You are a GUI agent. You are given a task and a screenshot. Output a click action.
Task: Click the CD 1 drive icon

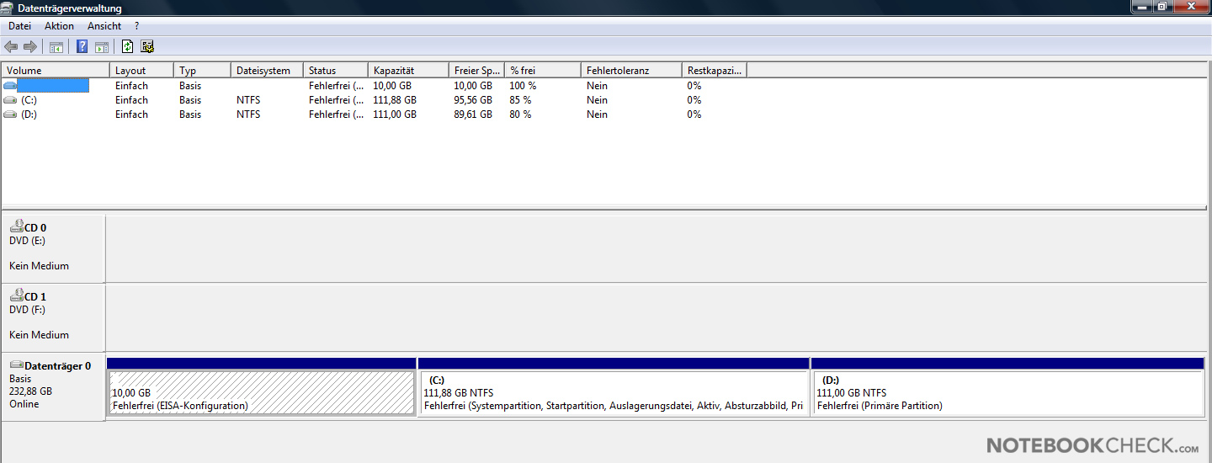coord(16,295)
